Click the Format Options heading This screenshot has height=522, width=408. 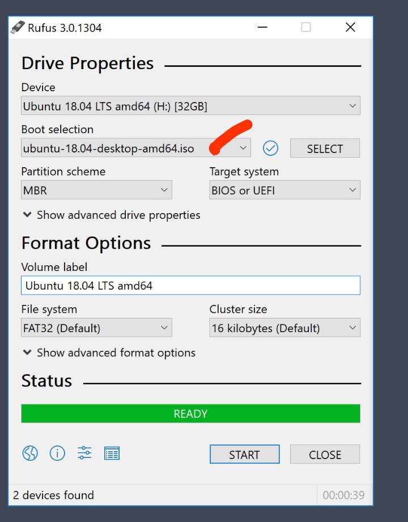86,243
